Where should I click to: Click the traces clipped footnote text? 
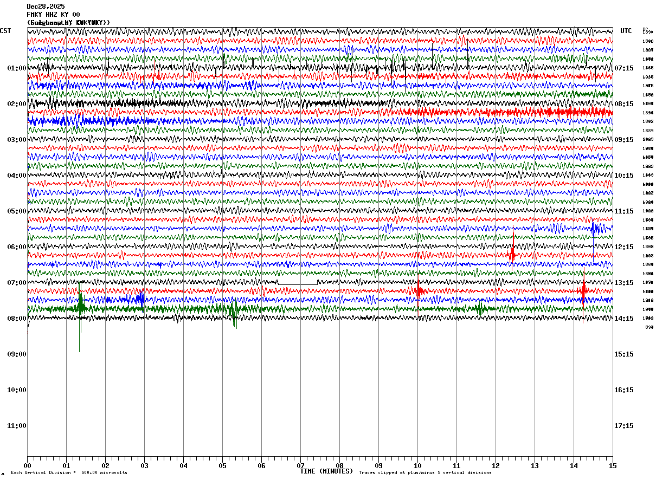(425, 473)
